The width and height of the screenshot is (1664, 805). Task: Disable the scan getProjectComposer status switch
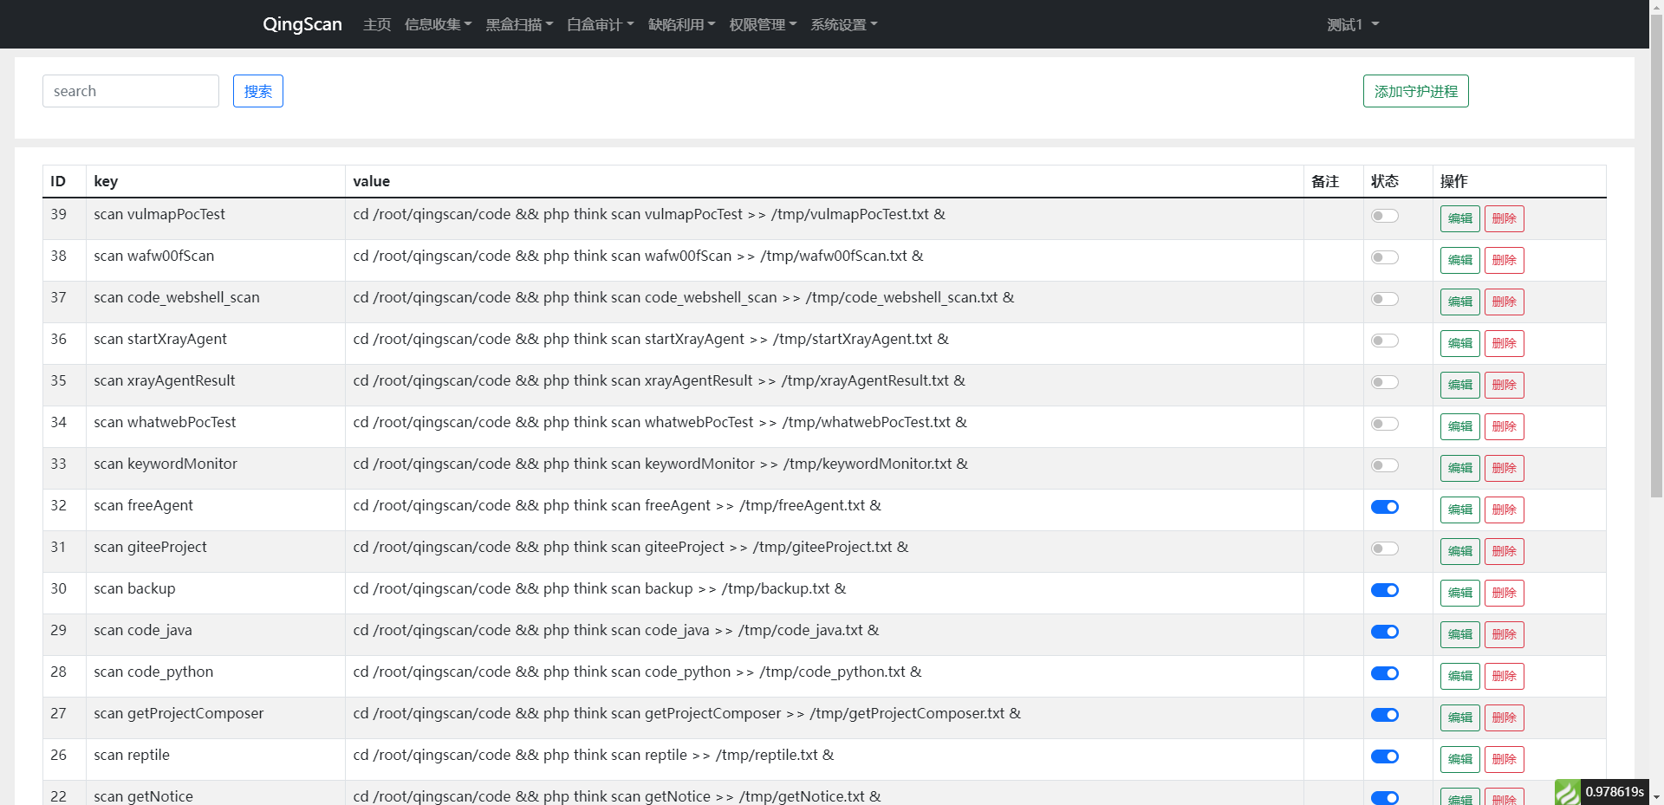click(x=1385, y=715)
